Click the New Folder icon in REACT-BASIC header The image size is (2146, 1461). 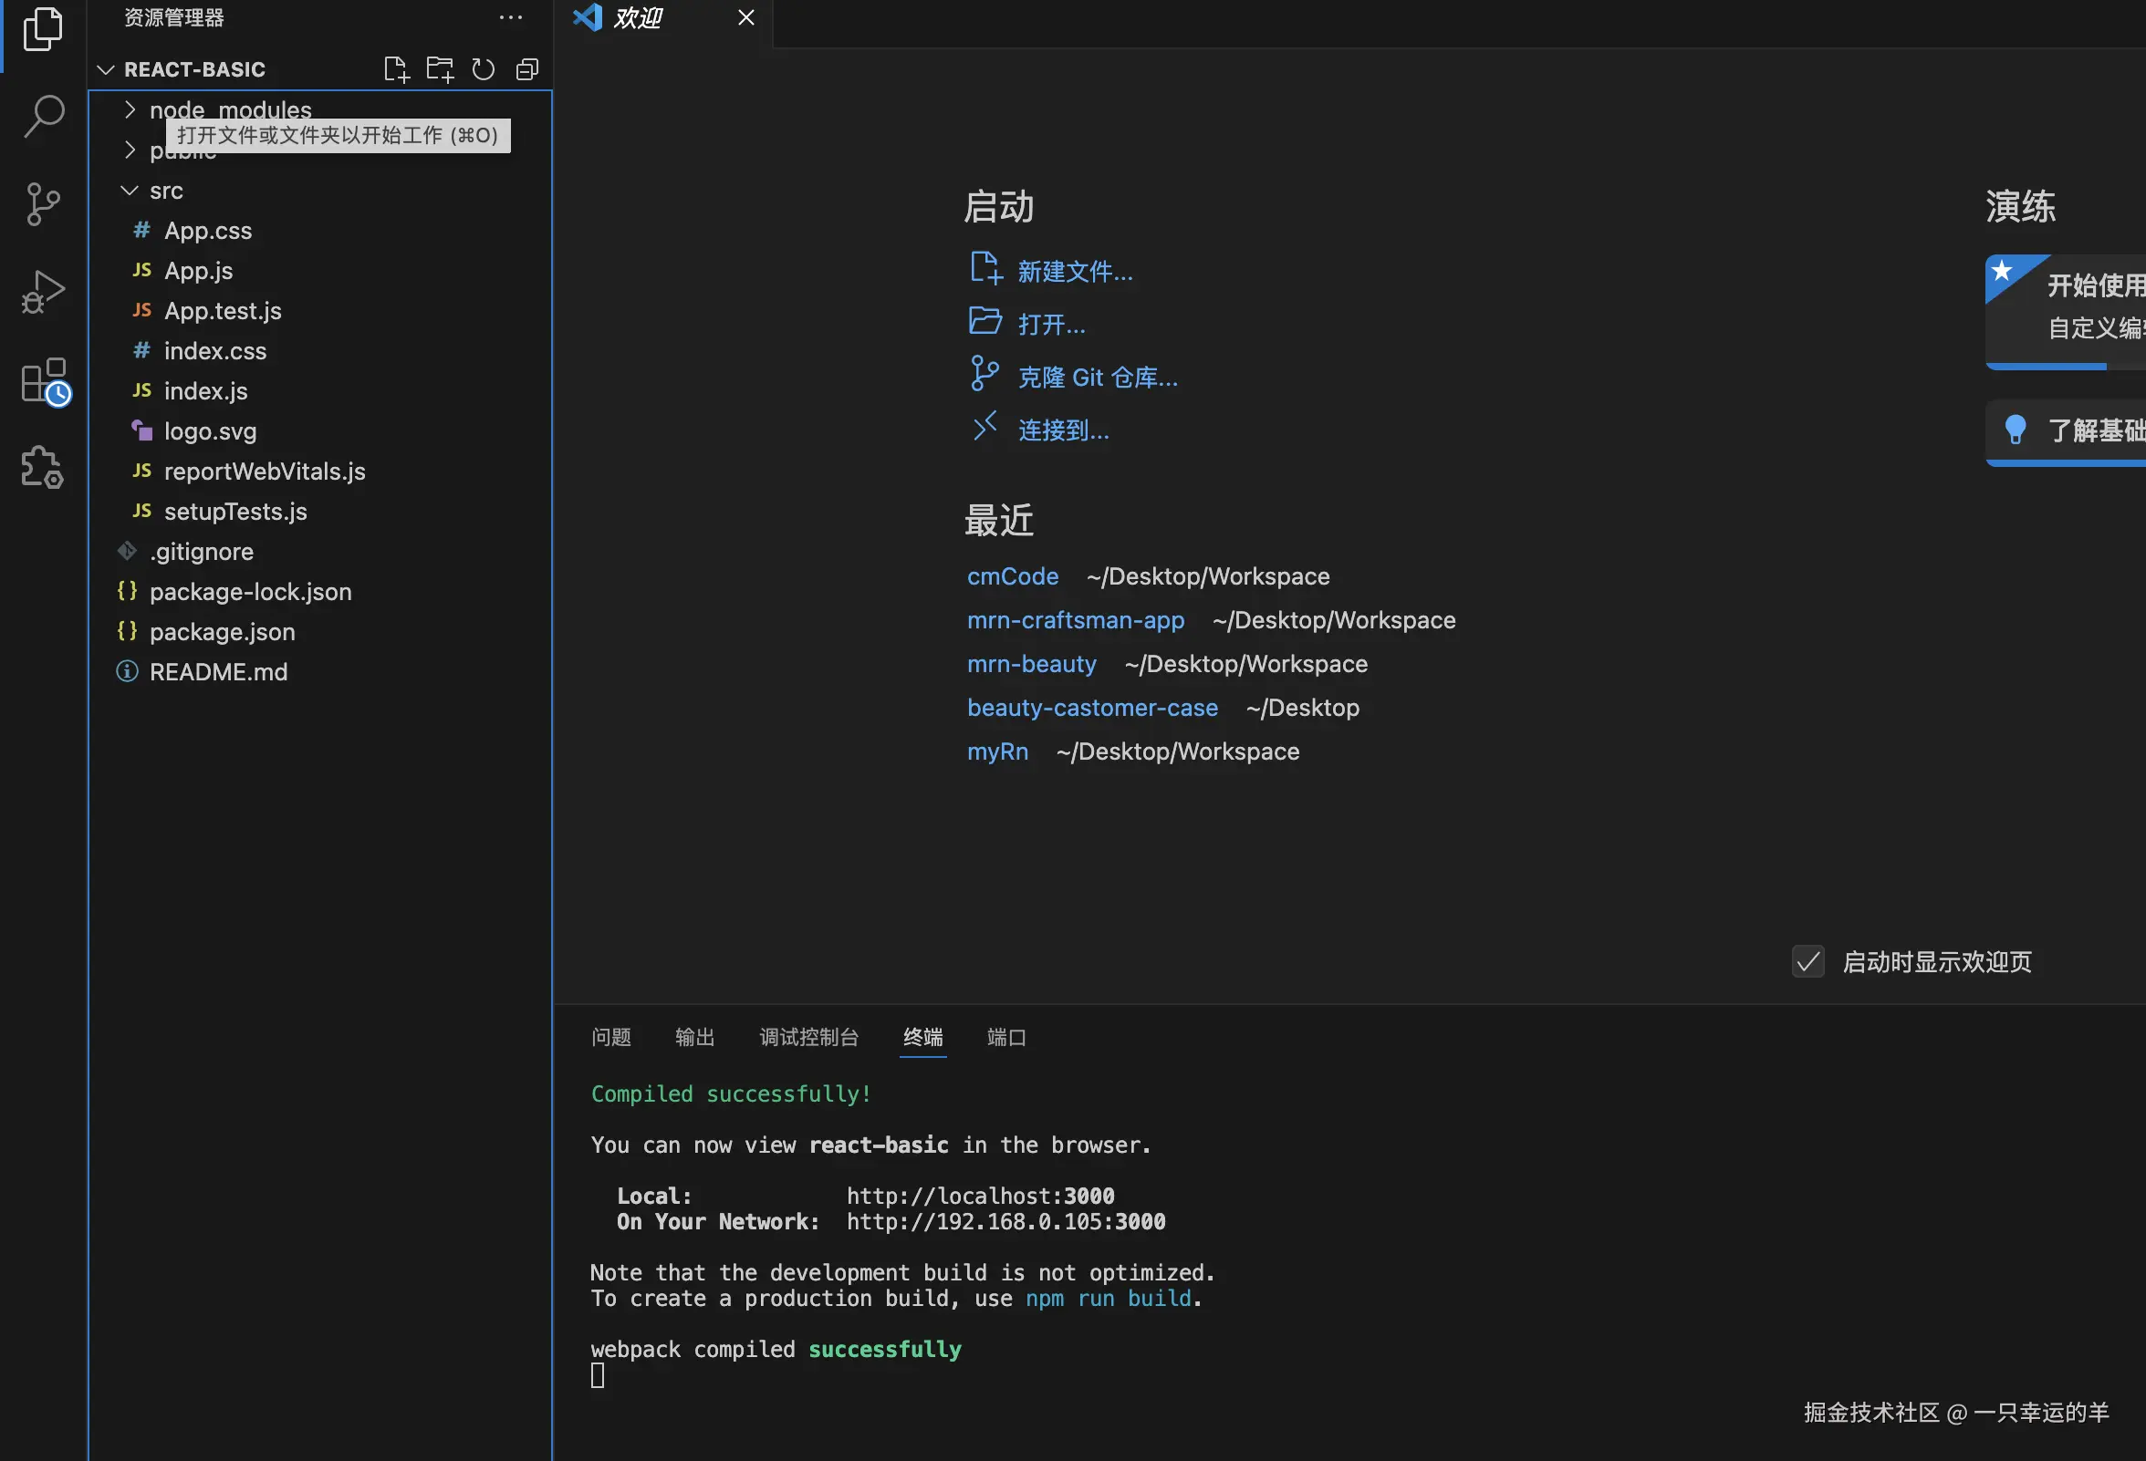pyautogui.click(x=440, y=69)
